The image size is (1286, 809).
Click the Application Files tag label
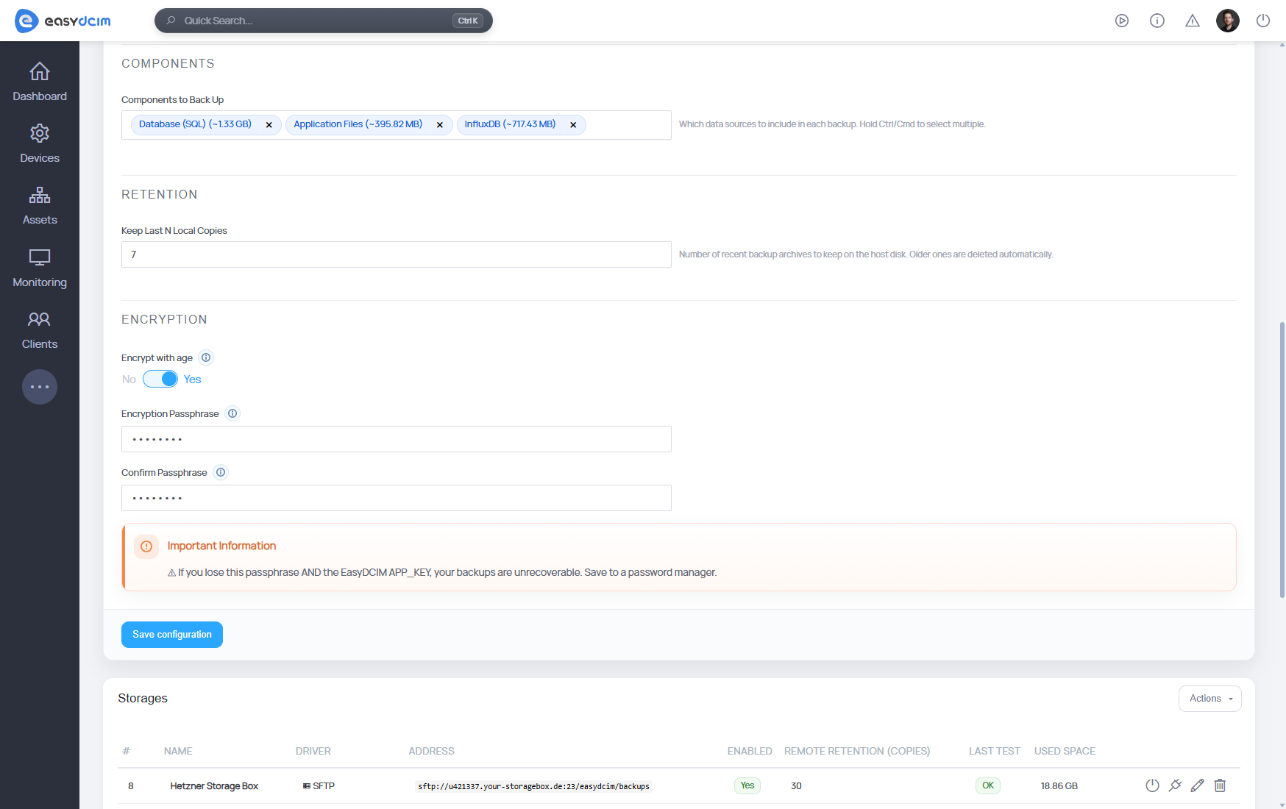[x=358, y=124]
